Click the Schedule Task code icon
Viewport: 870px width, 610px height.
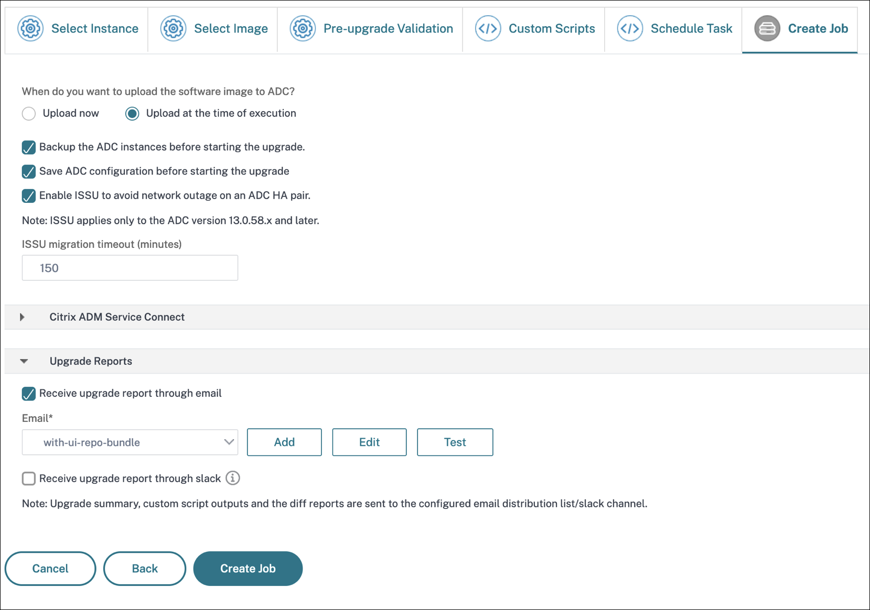click(630, 28)
